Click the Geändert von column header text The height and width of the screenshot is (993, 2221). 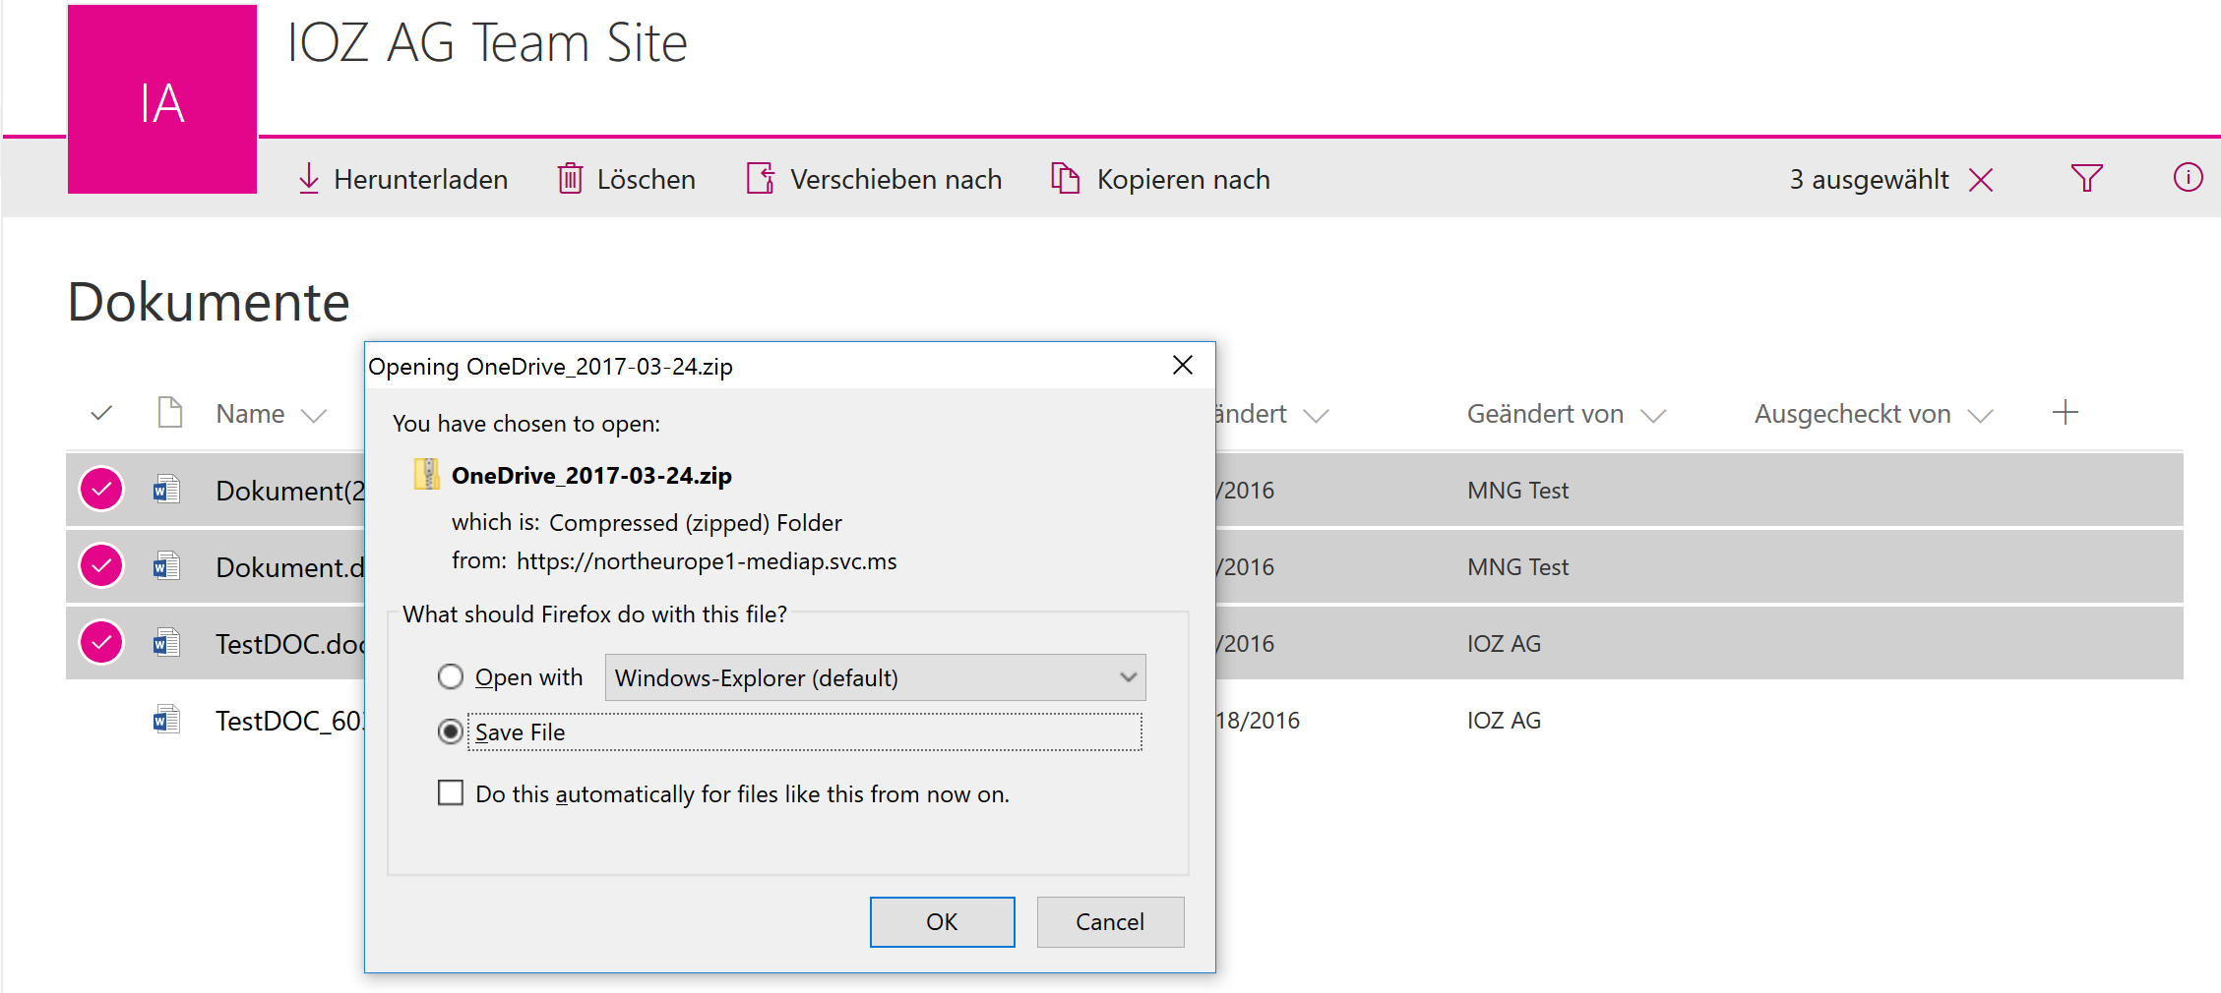coord(1545,414)
